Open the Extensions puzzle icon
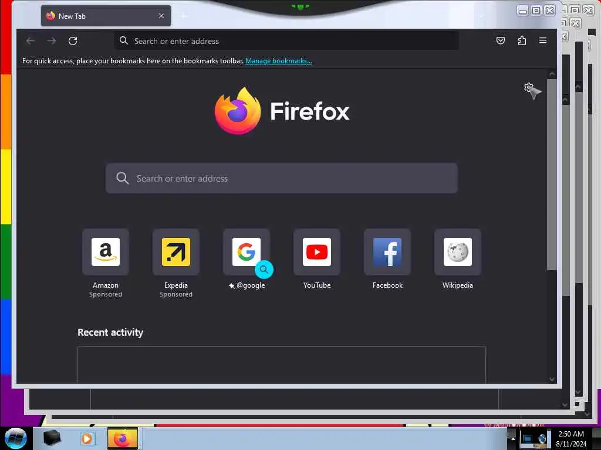 pyautogui.click(x=522, y=40)
